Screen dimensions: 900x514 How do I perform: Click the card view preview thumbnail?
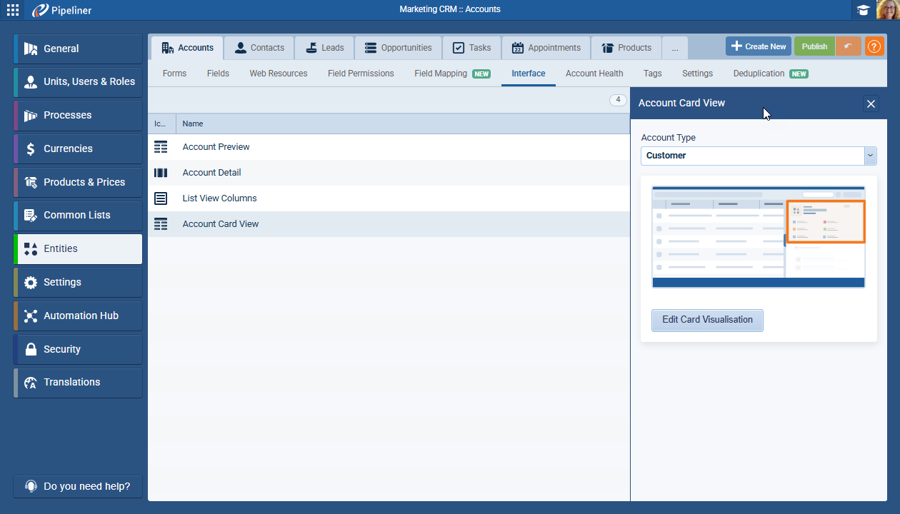tap(758, 237)
